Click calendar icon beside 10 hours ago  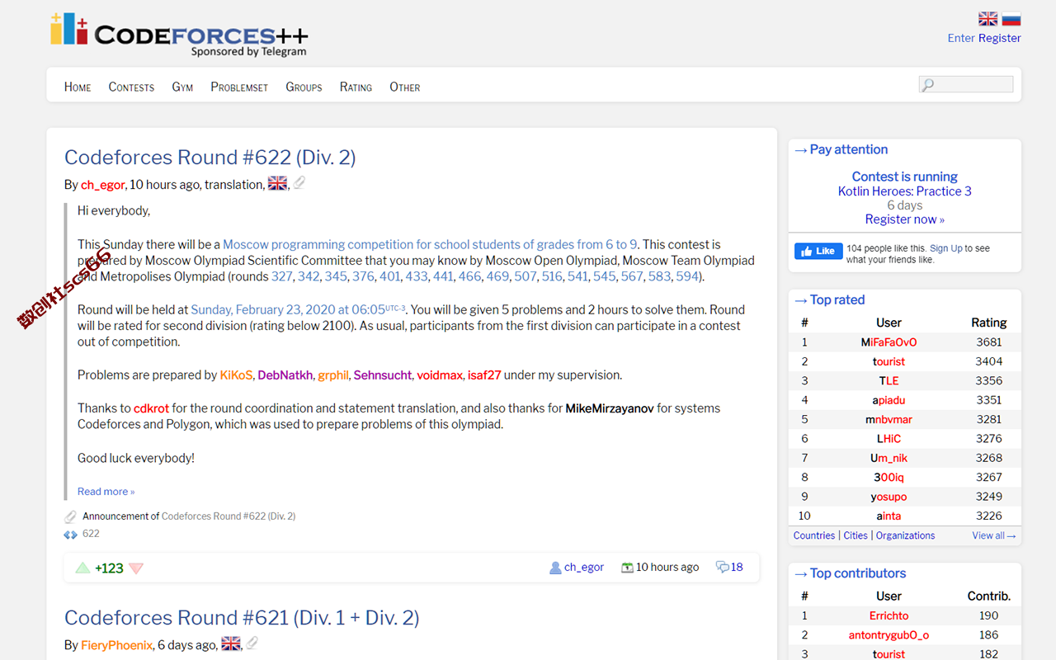click(x=627, y=568)
